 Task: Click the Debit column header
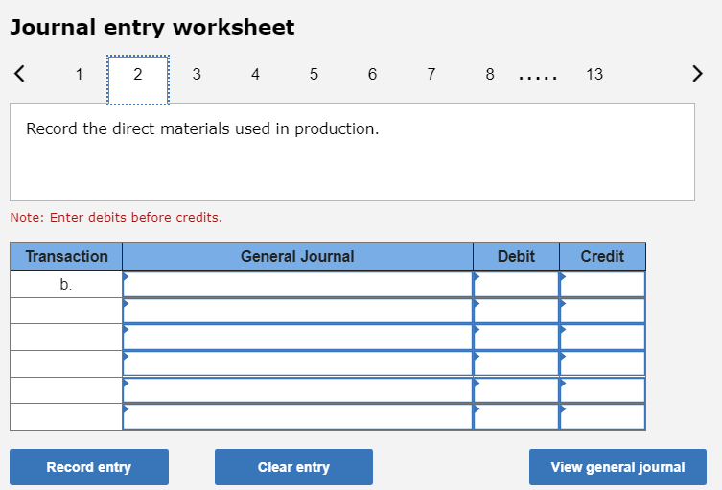click(516, 257)
